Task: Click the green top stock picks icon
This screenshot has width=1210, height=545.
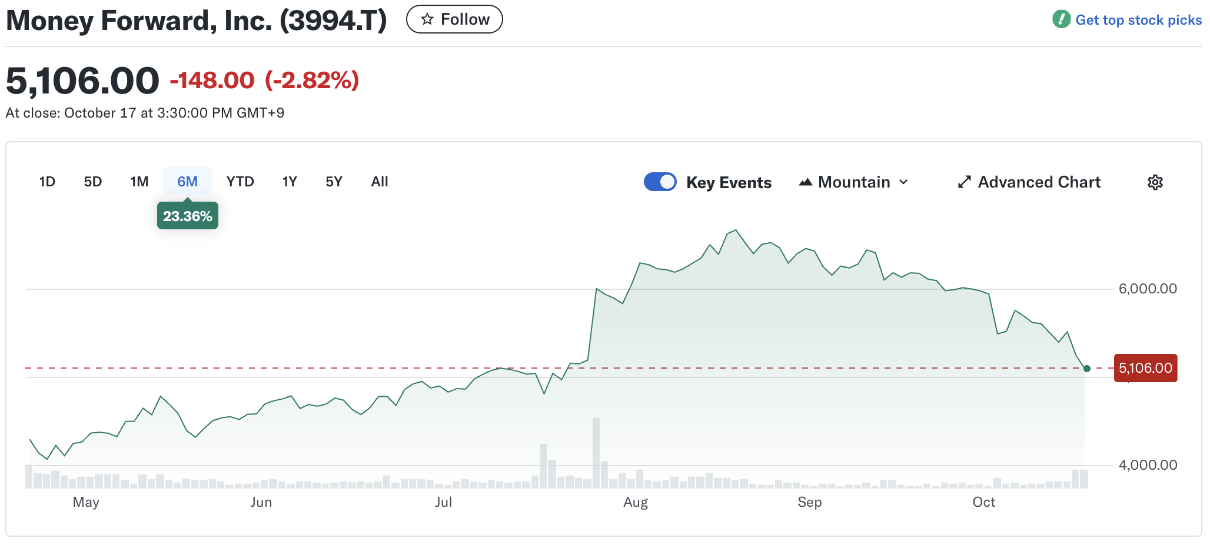Action: click(1061, 19)
